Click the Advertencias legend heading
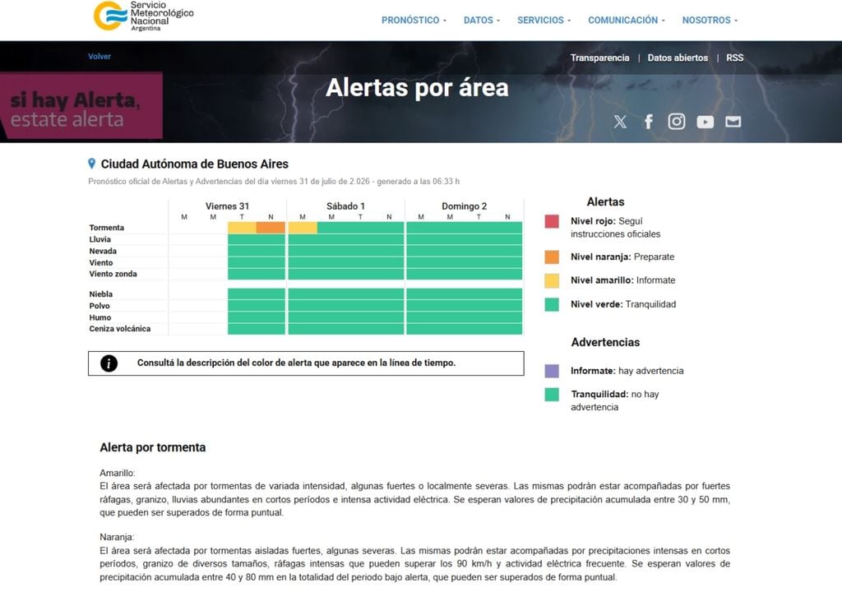The width and height of the screenshot is (842, 592). coord(605,342)
